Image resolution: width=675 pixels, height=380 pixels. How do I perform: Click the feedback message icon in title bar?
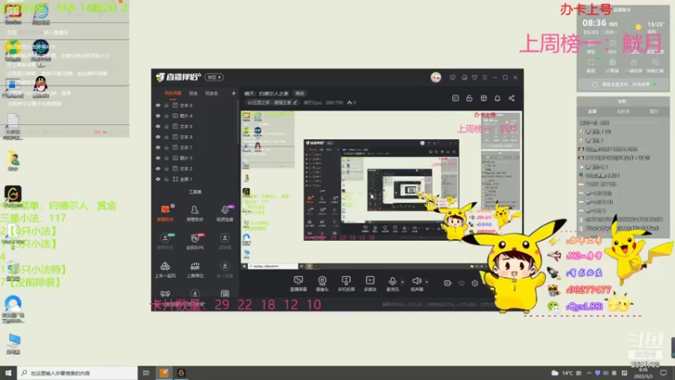pos(452,78)
